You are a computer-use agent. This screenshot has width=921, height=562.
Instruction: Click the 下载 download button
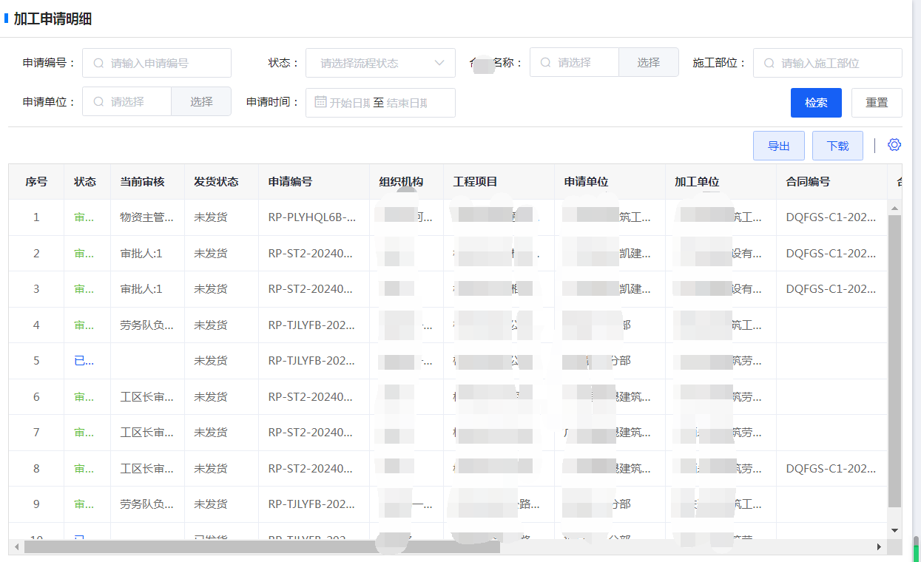click(x=837, y=146)
